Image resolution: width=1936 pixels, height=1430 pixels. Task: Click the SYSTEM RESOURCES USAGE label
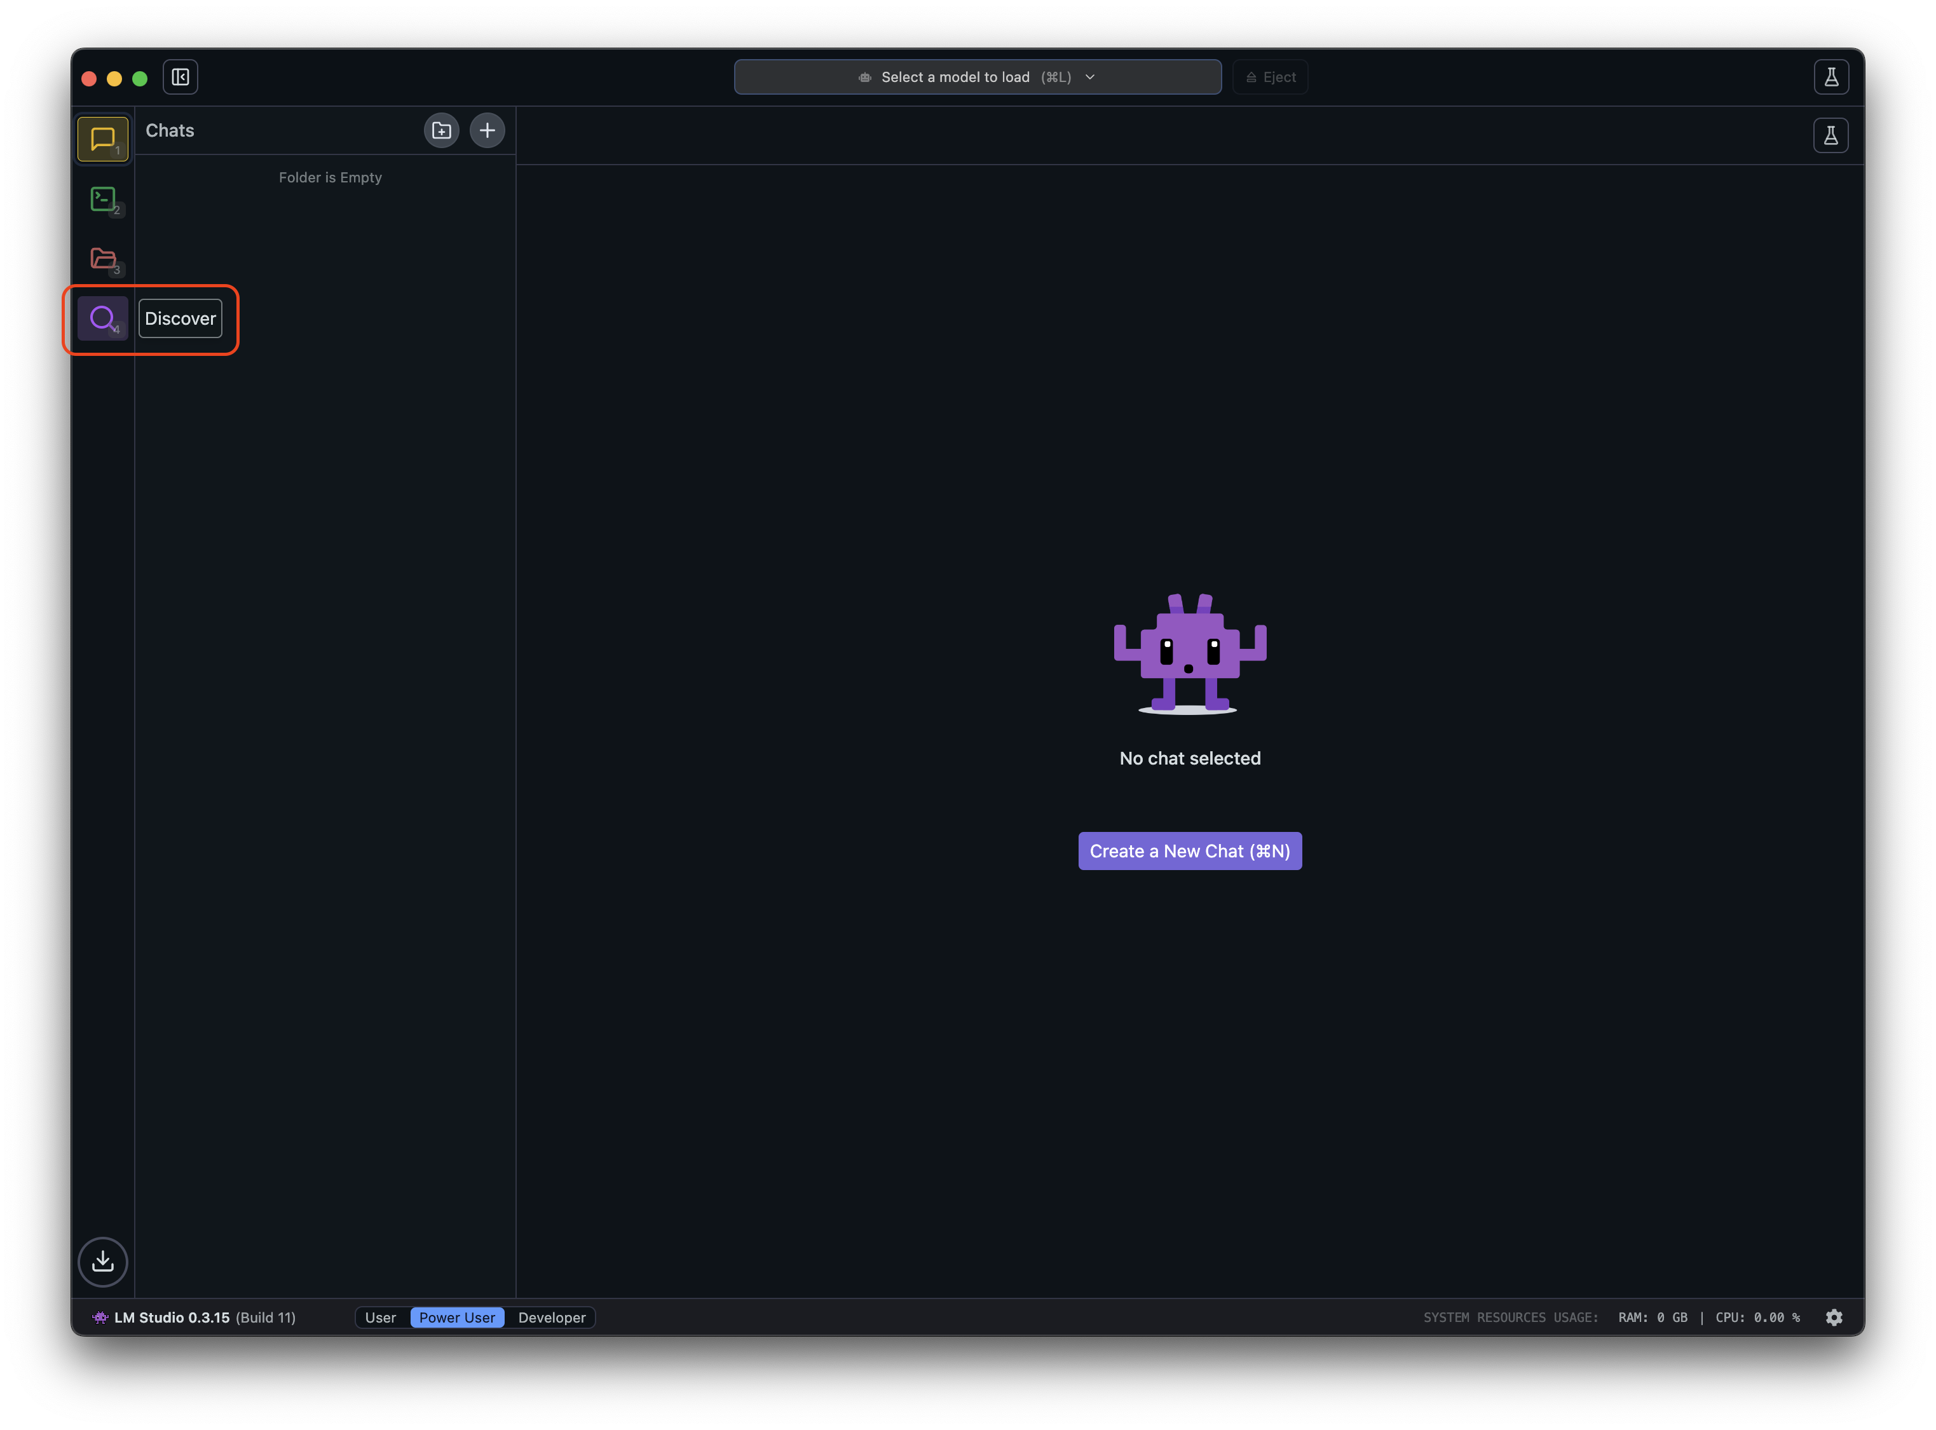click(x=1510, y=1317)
